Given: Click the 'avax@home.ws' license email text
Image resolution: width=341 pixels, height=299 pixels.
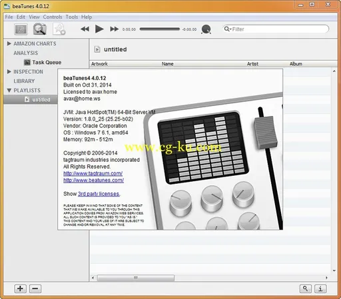Looking at the screenshot, I should point(82,99).
